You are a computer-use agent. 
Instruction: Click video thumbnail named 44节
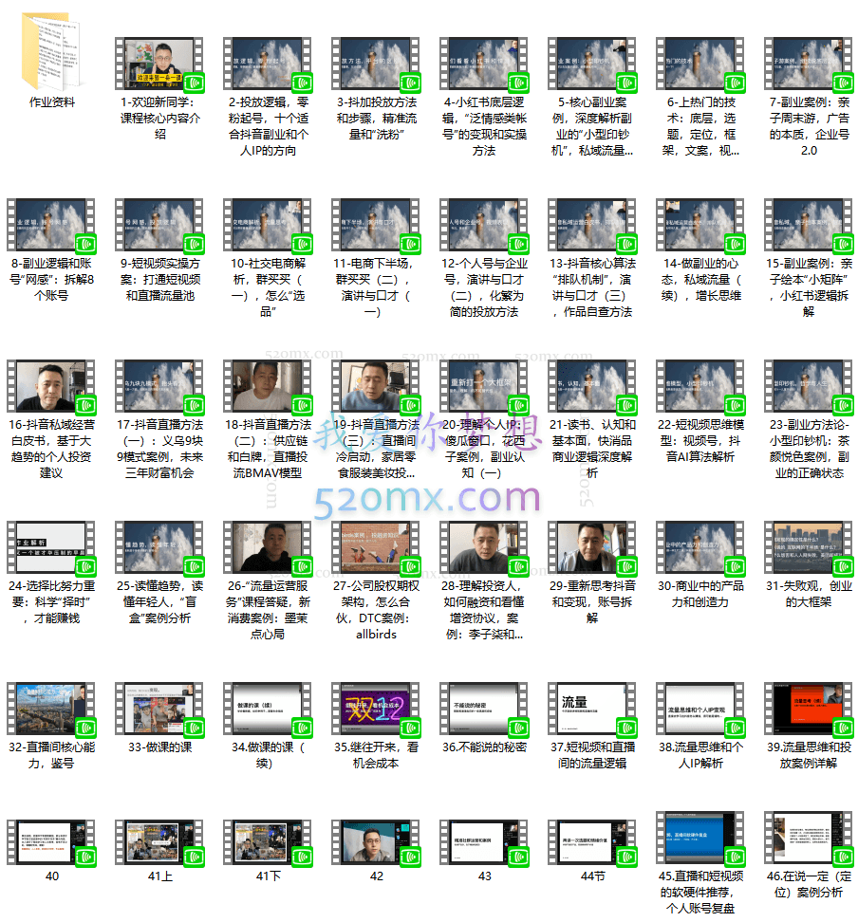click(x=592, y=843)
